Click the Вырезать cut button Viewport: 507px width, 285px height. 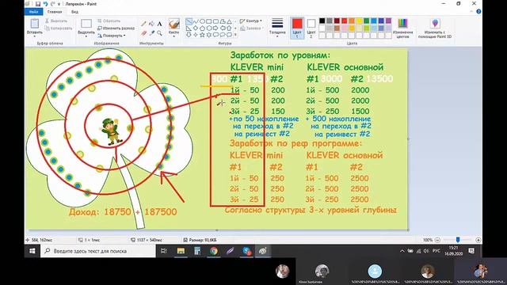pyautogui.click(x=56, y=21)
